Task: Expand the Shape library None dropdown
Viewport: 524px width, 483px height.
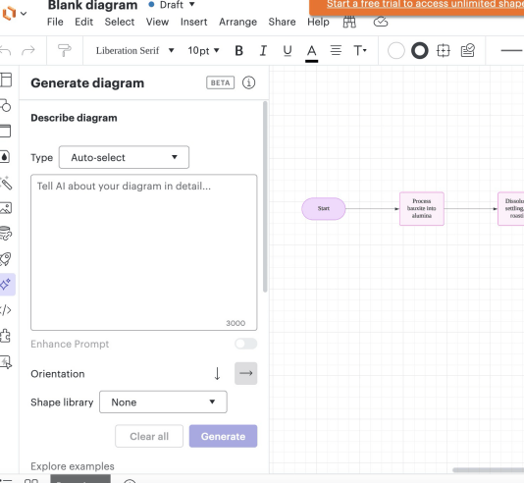Action: point(163,402)
